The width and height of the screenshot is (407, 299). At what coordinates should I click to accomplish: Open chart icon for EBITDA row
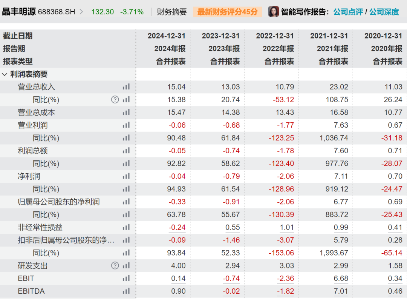point(126,291)
